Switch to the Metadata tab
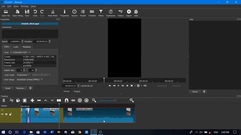 (27, 47)
